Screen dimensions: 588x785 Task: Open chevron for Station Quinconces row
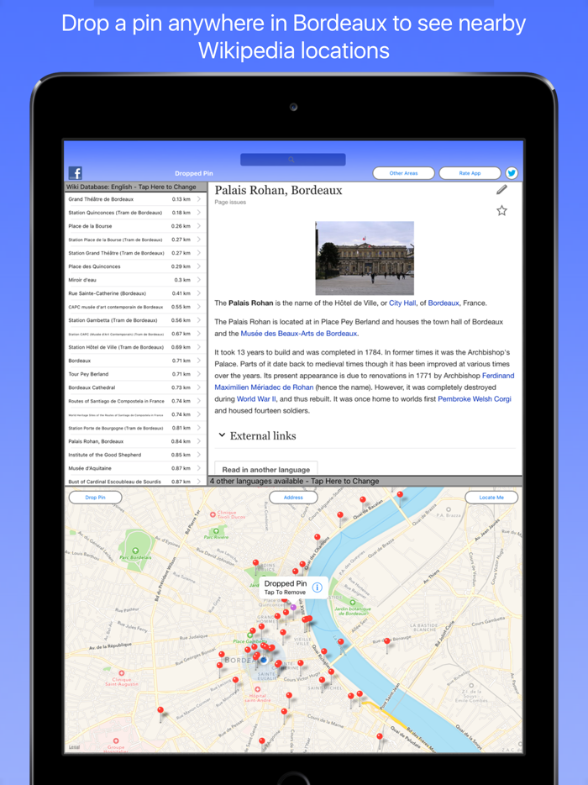click(199, 213)
